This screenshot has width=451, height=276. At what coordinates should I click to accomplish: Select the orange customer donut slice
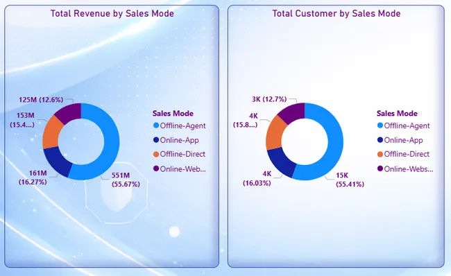(274, 133)
